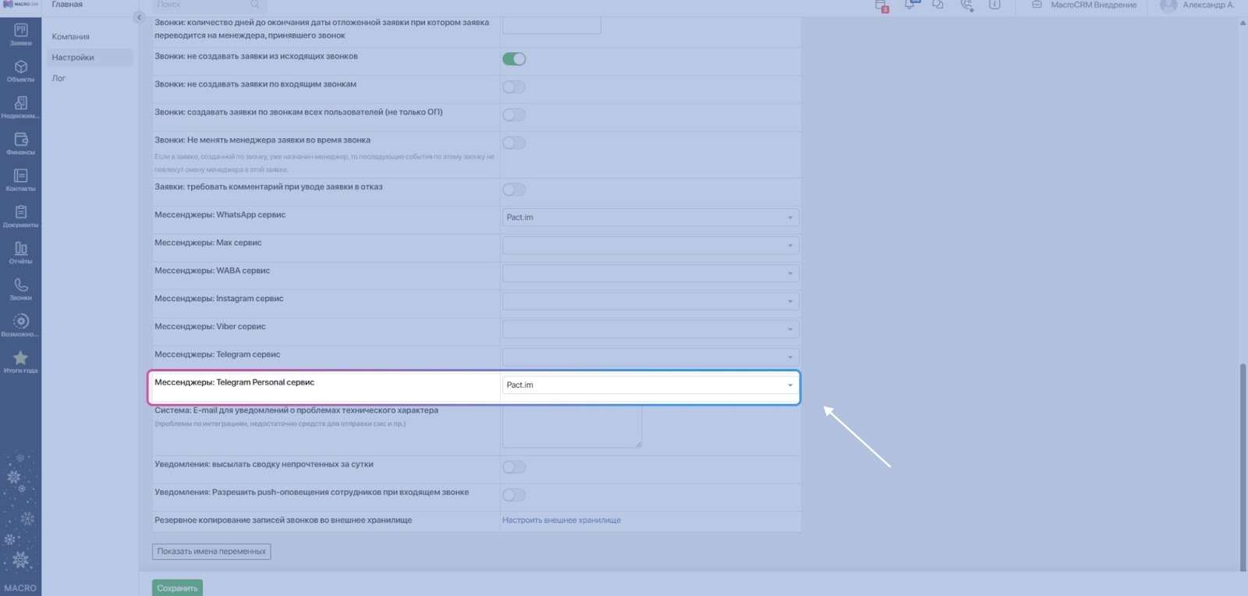Click the Сохранить button
Image resolution: width=1248 pixels, height=596 pixels.
pos(177,588)
